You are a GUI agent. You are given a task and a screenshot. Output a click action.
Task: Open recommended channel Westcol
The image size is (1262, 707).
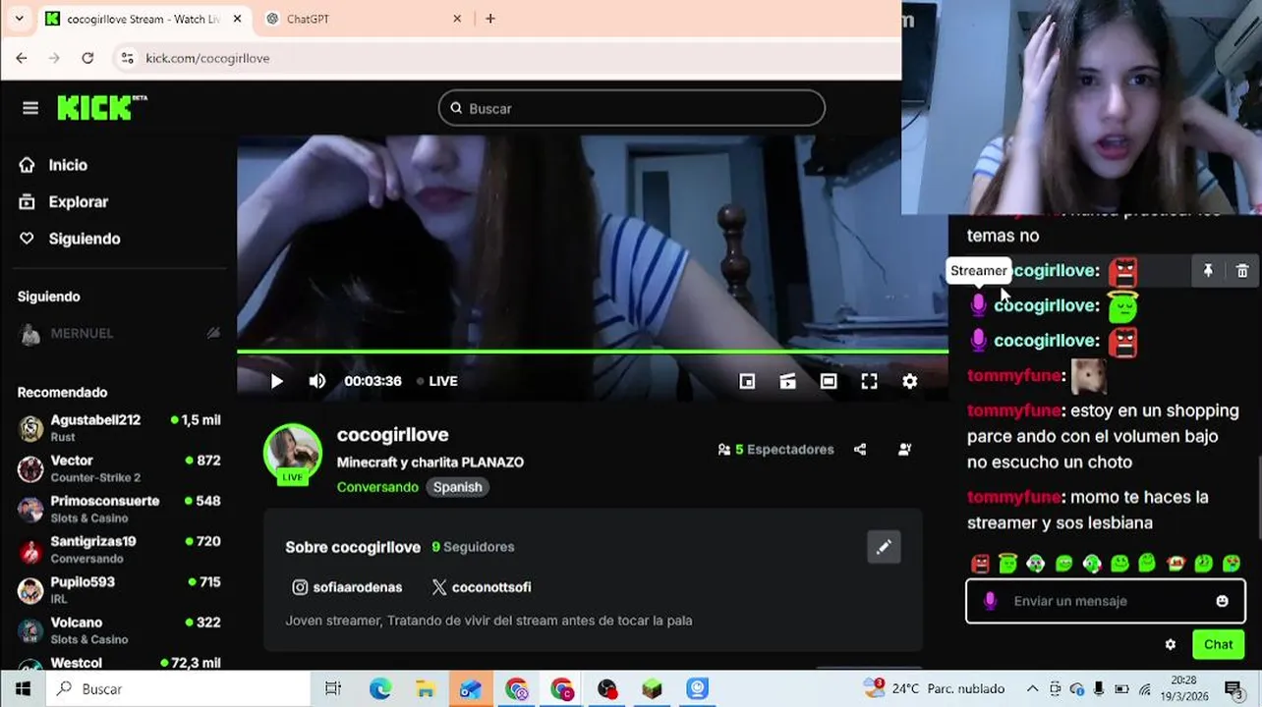[118, 663]
